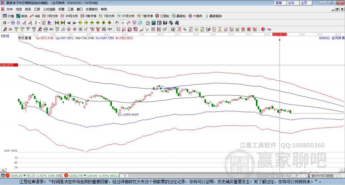Click the yin-yang red blue icon

(x=263, y=29)
